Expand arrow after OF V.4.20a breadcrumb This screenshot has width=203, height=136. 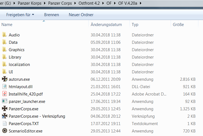(141, 3)
